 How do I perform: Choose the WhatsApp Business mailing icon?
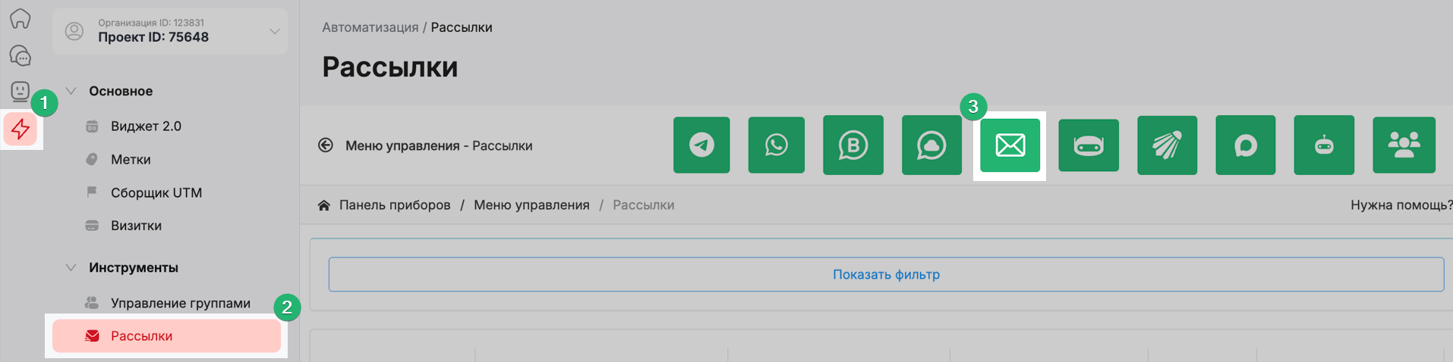[853, 145]
